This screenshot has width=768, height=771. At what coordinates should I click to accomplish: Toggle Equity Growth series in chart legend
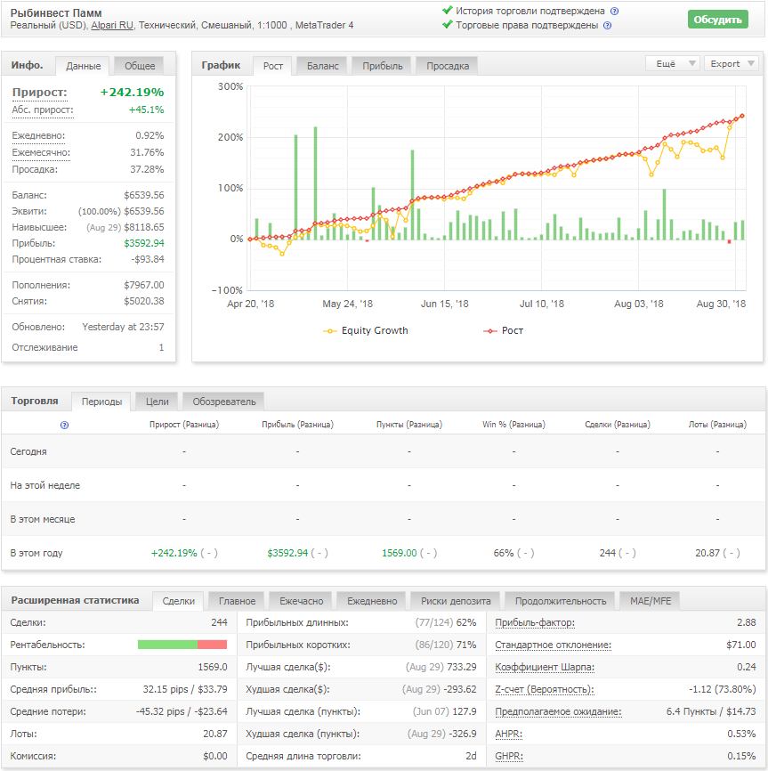[366, 331]
